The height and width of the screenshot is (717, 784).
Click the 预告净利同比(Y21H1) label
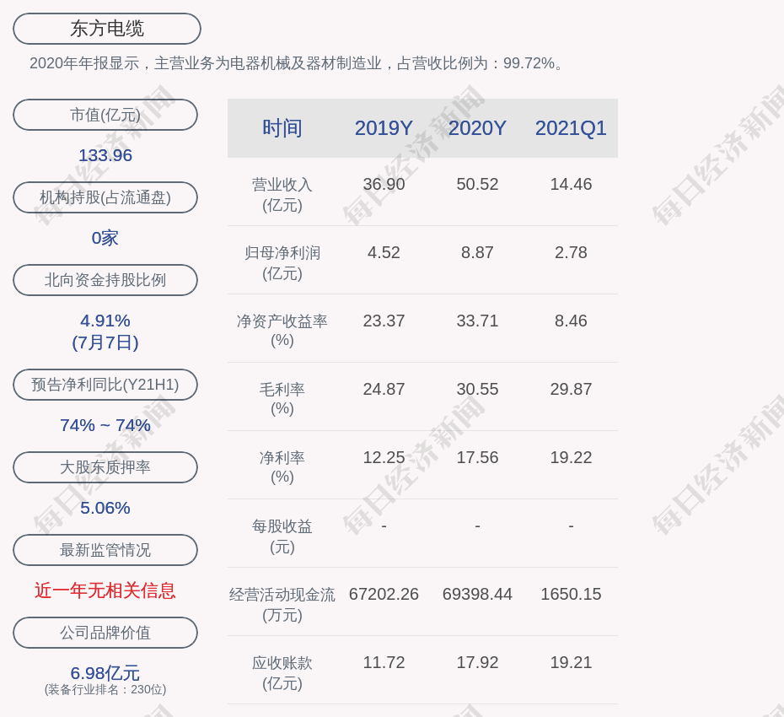105,385
